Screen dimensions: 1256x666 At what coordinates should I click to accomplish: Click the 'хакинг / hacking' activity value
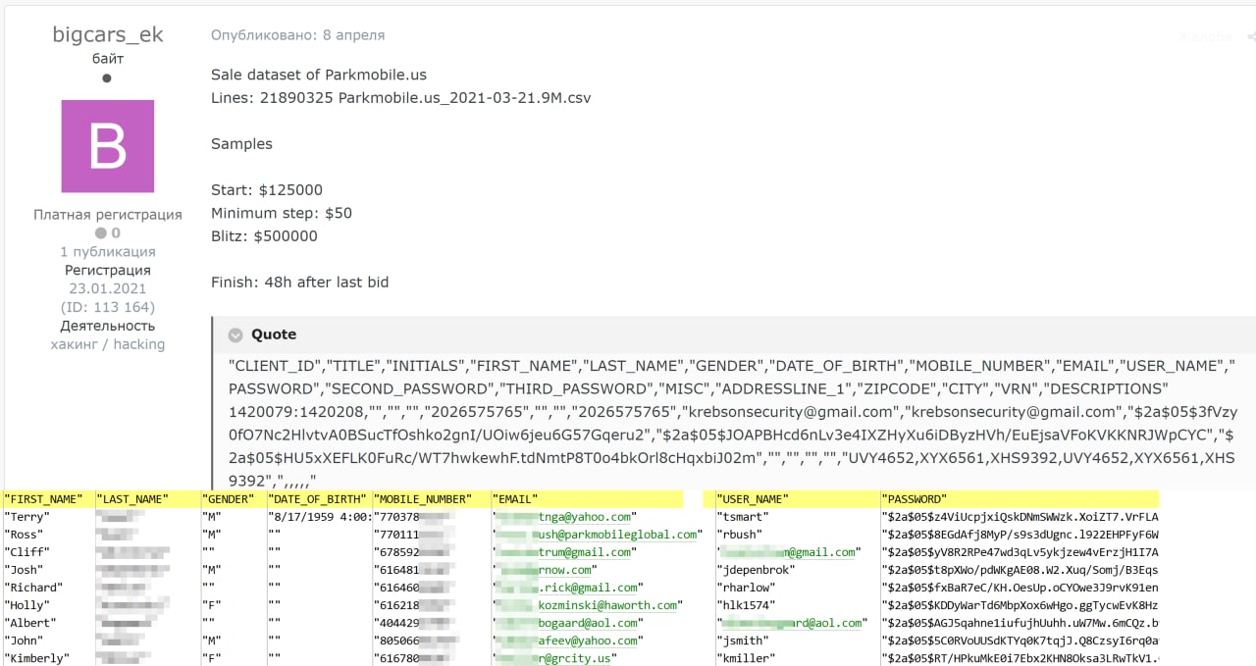point(108,344)
